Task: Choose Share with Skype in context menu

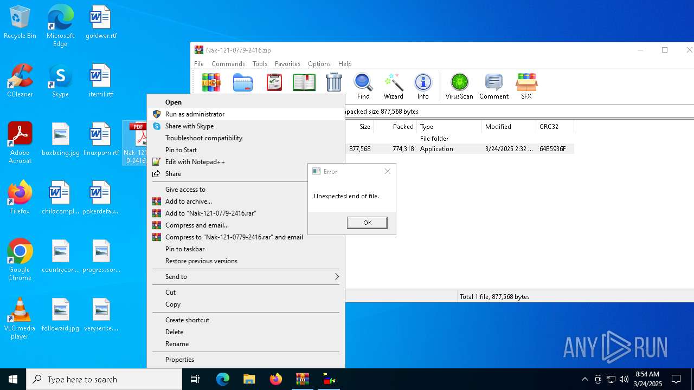Action: pos(246,126)
